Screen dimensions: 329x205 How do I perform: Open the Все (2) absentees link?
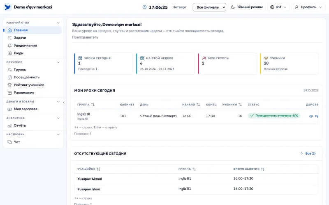click(308, 153)
